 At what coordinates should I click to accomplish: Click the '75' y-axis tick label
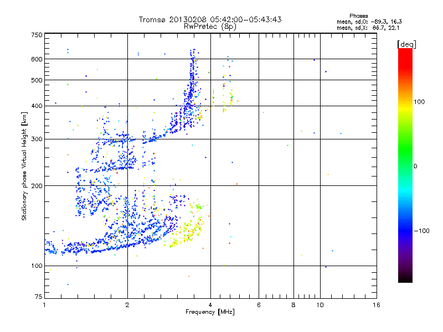(x=39, y=297)
